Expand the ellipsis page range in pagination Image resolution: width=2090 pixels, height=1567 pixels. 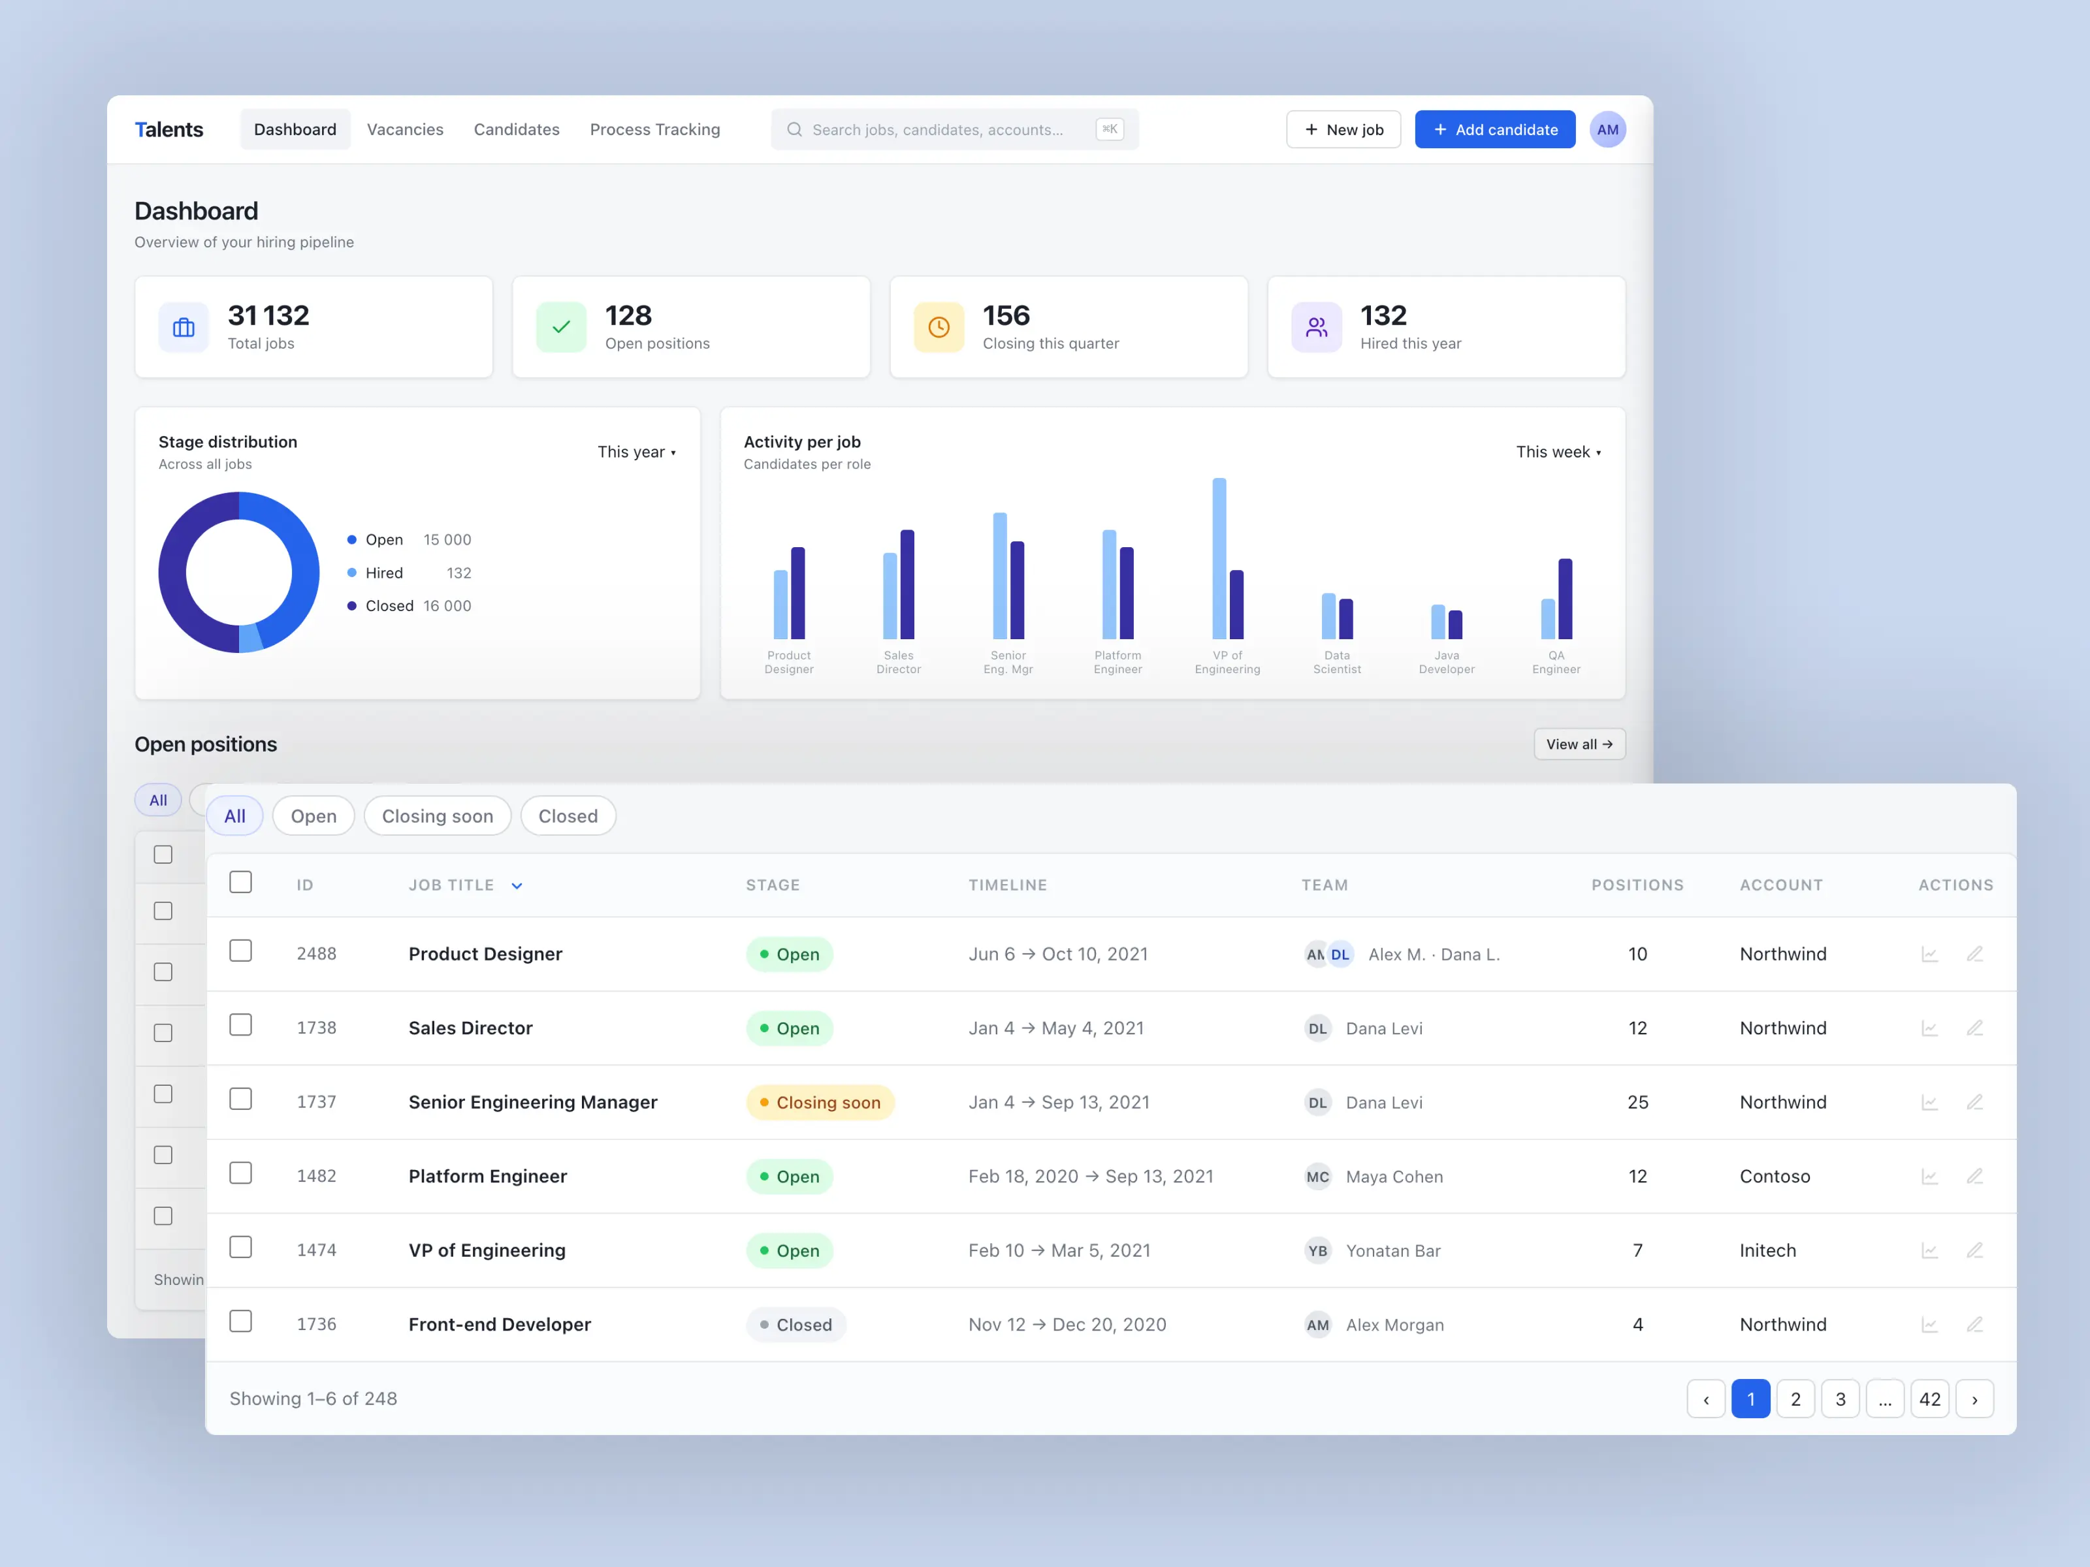(x=1884, y=1399)
